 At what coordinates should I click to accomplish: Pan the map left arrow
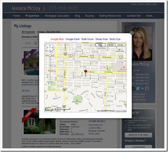coord(47,48)
